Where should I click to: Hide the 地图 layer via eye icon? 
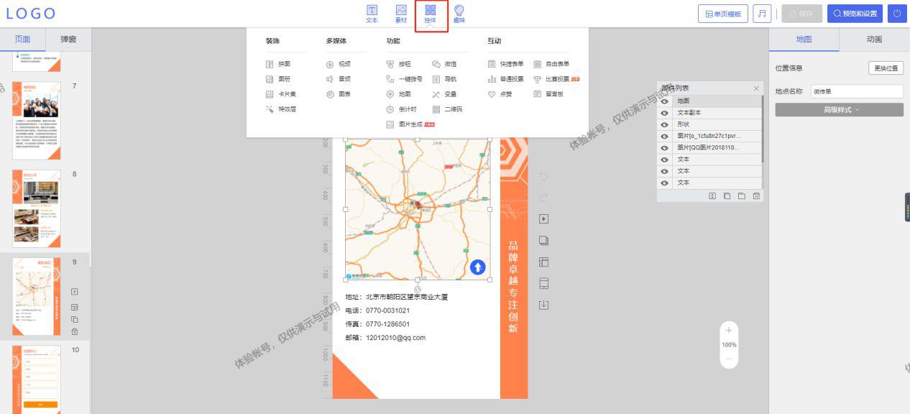tap(665, 101)
